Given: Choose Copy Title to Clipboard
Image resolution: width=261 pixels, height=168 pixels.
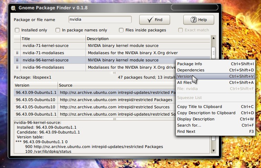Looking at the screenshot, I should 215,107.
